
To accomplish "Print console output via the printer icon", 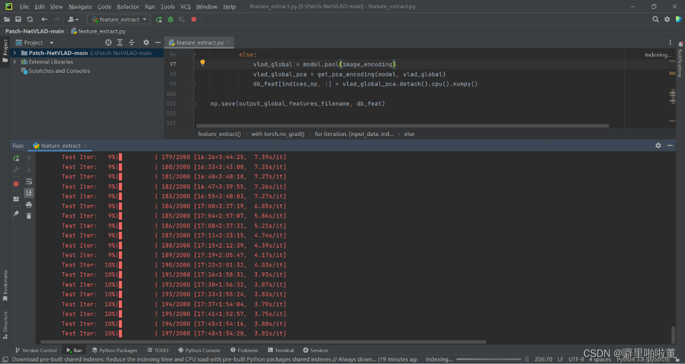I will click(x=29, y=204).
